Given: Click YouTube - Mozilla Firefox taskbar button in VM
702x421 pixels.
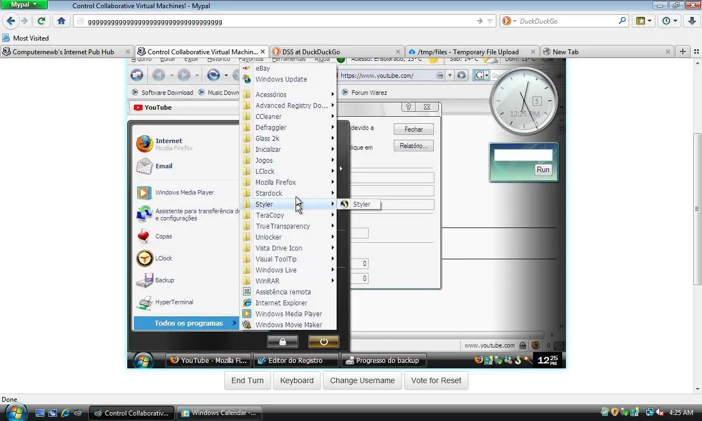Looking at the screenshot, I should pyautogui.click(x=208, y=360).
